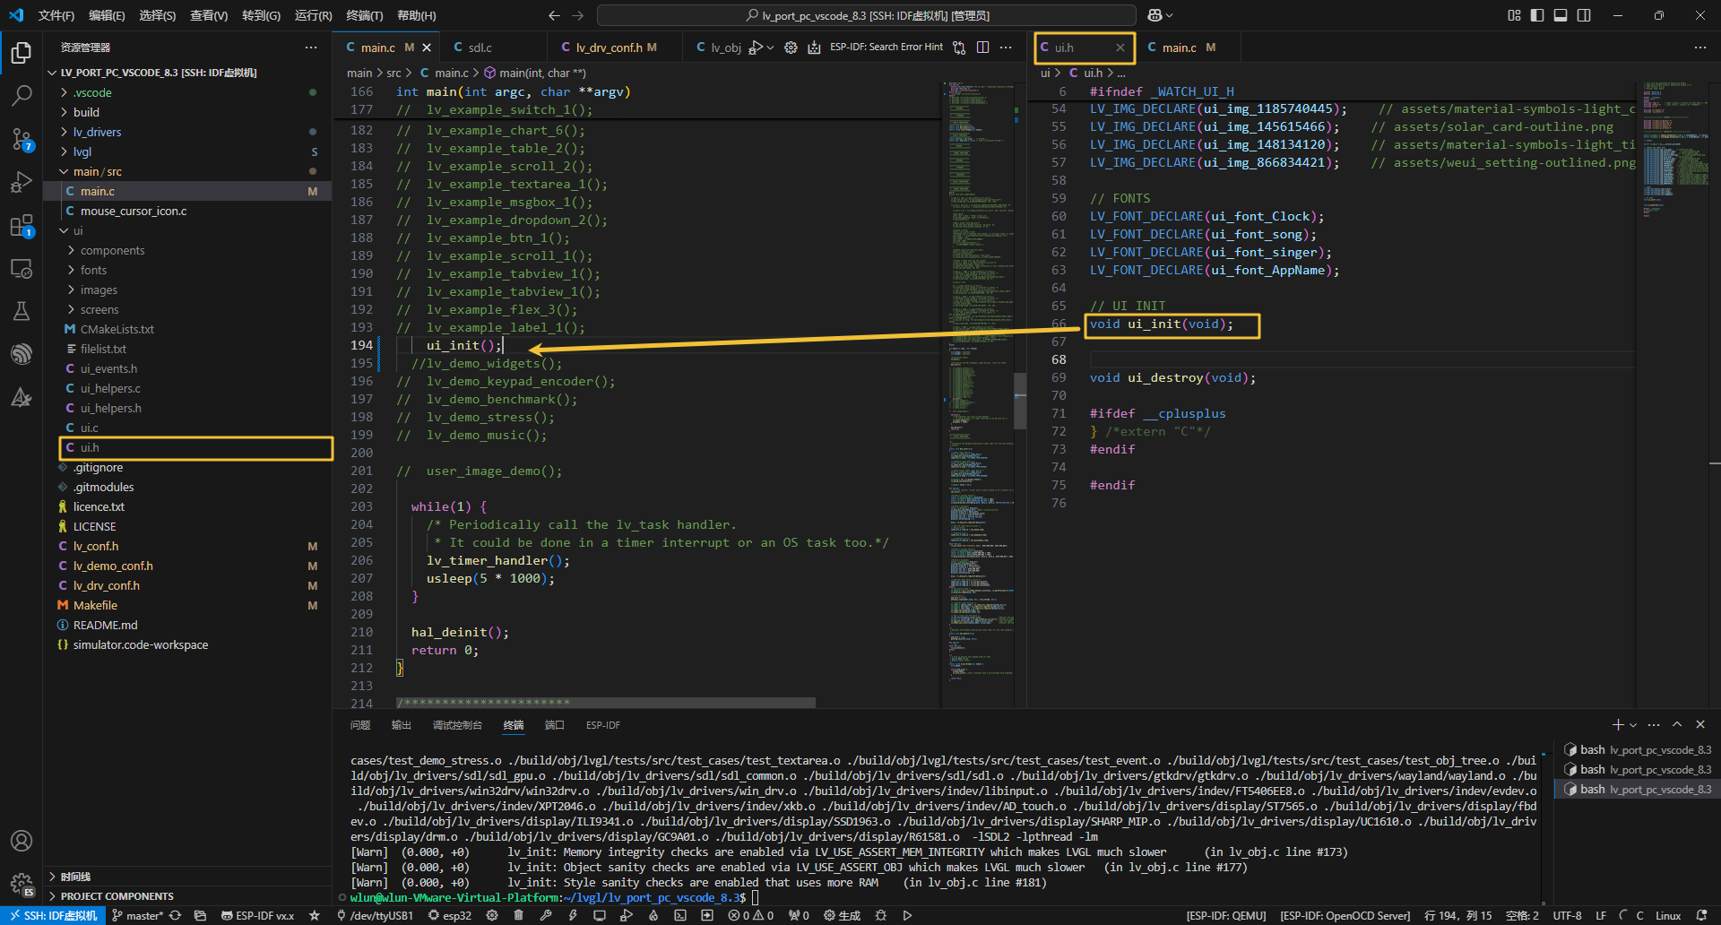The width and height of the screenshot is (1721, 925).
Task: Open the Run and Debug view
Action: 22,182
